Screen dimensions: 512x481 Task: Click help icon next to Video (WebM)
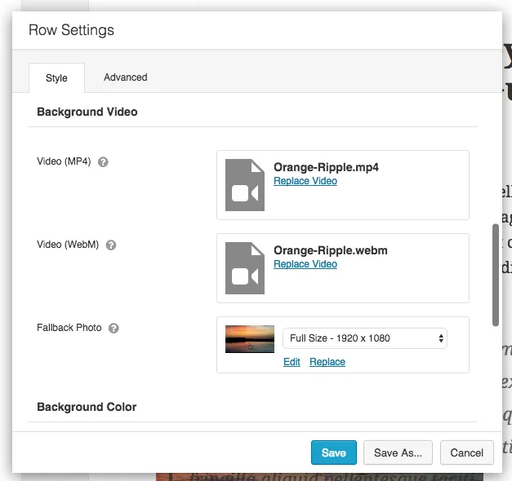111,245
